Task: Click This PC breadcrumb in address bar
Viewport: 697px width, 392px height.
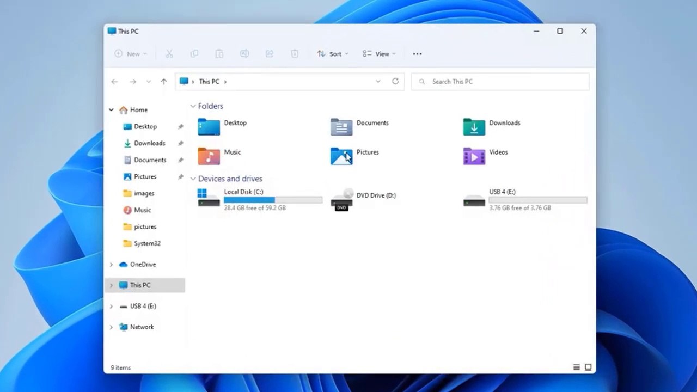Action: (x=209, y=82)
